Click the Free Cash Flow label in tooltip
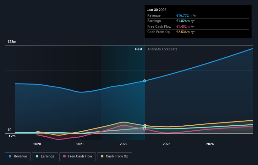 click(159, 26)
